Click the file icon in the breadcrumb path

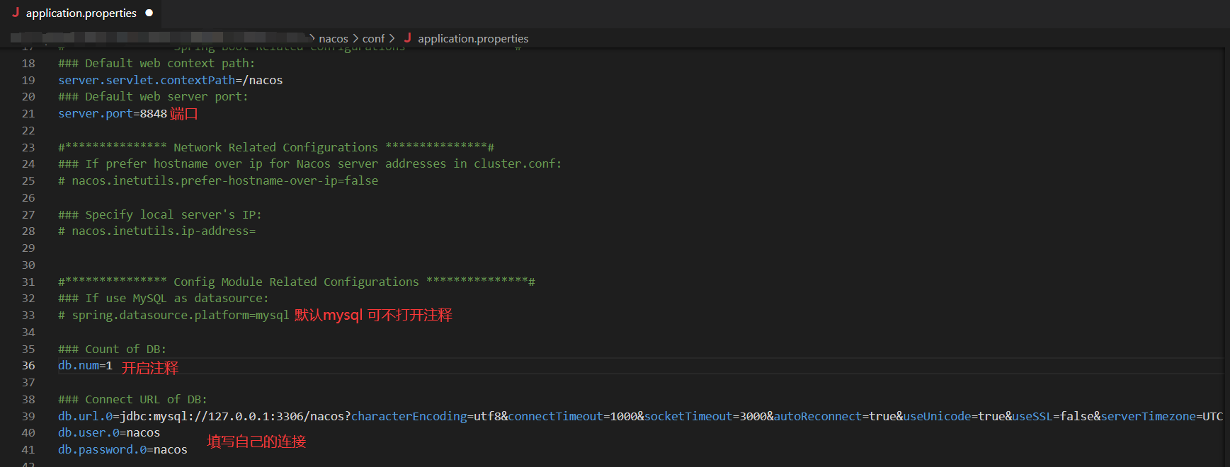pos(407,38)
